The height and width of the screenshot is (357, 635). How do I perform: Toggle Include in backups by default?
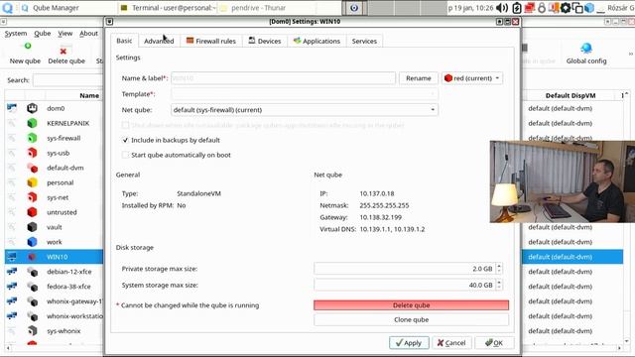(x=125, y=140)
